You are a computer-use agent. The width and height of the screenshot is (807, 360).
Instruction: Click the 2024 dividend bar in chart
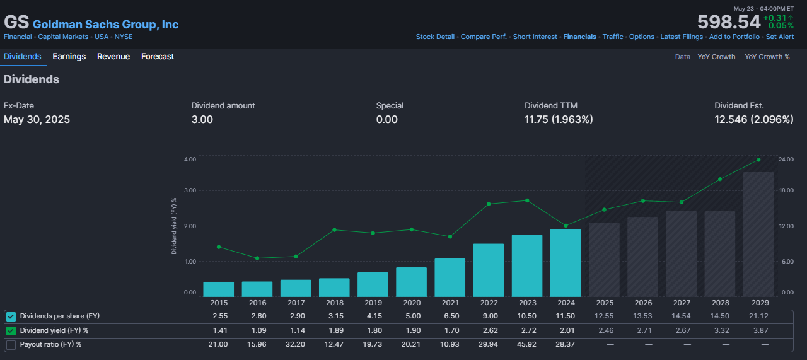(565, 263)
